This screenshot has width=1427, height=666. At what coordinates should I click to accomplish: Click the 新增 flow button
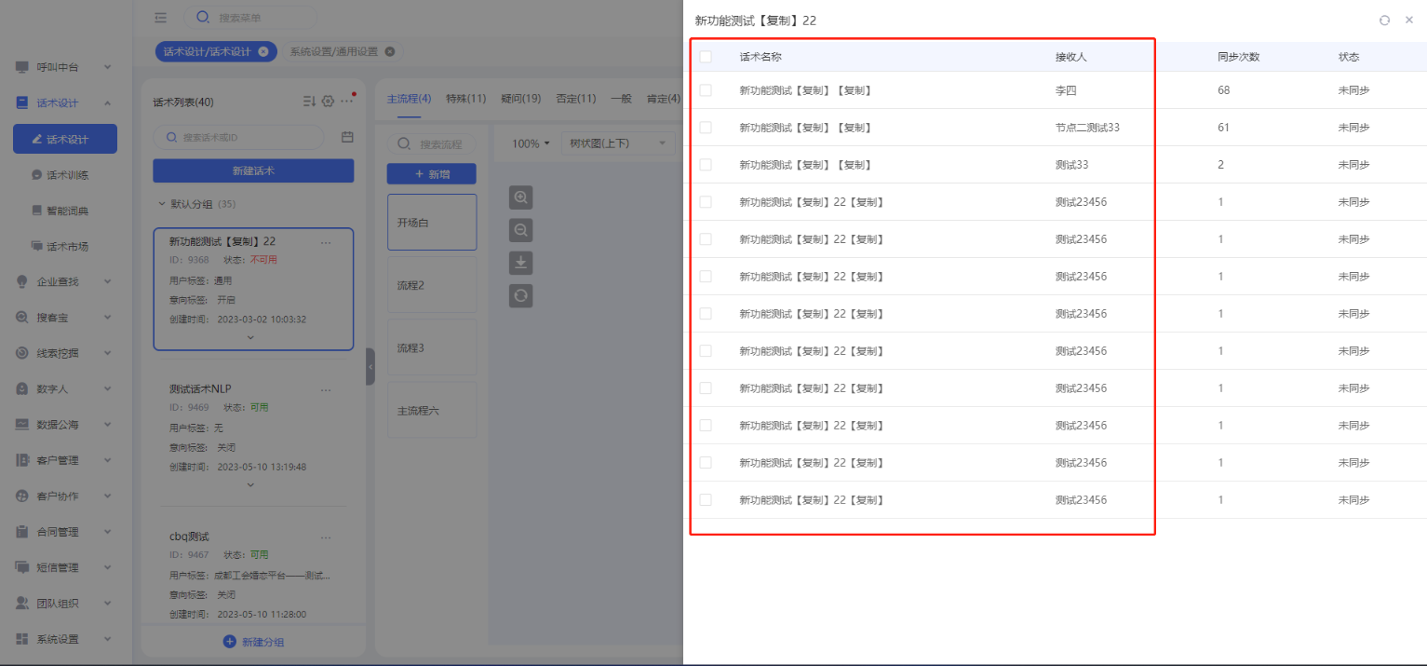(431, 174)
